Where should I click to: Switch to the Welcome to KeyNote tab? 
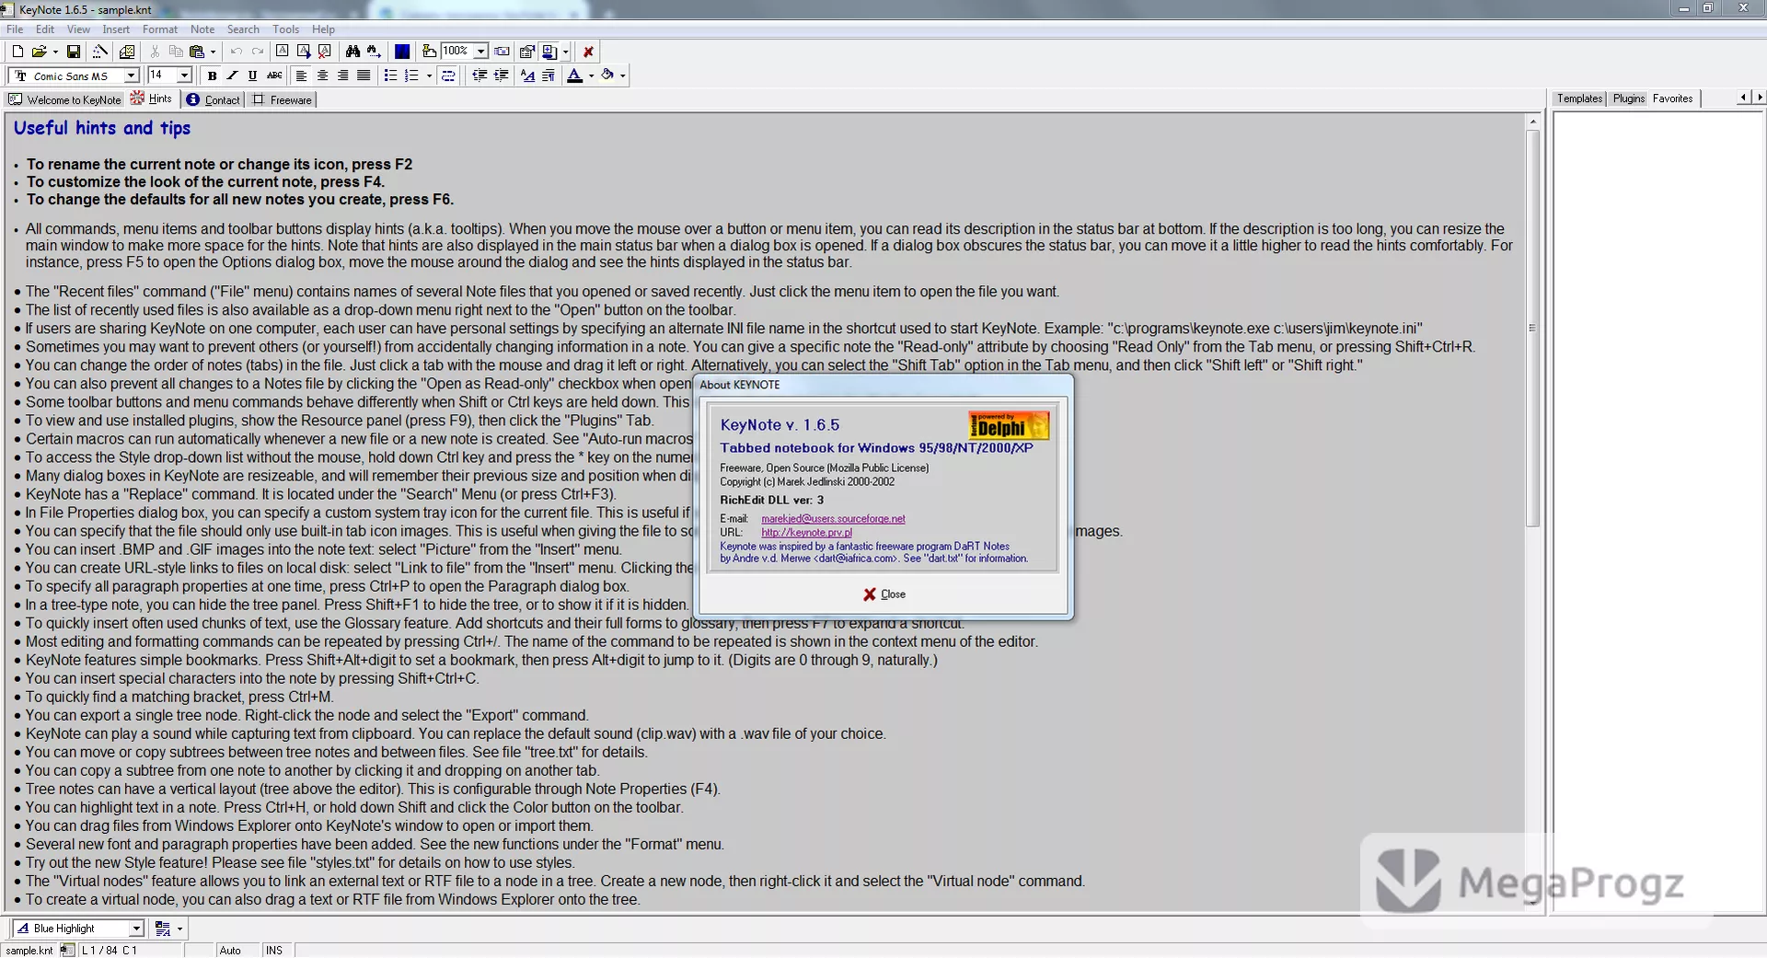65,99
